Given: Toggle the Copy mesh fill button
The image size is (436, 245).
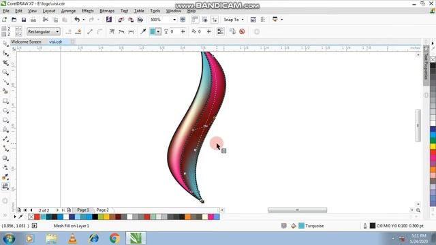Looking at the screenshot, I should tap(232, 32).
